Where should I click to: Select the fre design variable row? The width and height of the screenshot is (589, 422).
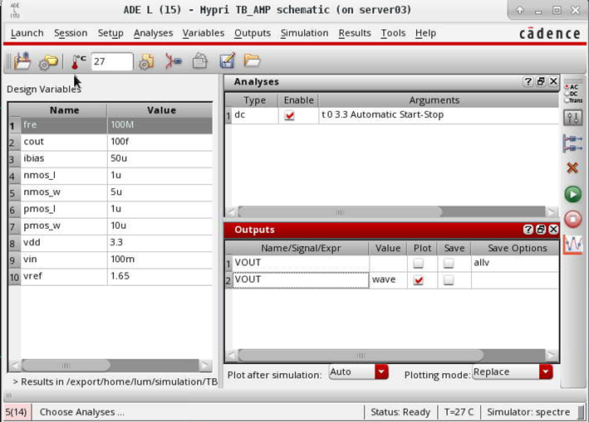[x=110, y=125]
